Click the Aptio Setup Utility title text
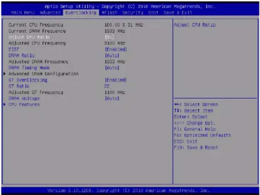This screenshot has width=260, height=195. point(130,6)
